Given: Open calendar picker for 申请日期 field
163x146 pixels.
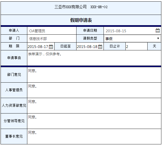Looking at the screenshot, I should pos(158,31).
